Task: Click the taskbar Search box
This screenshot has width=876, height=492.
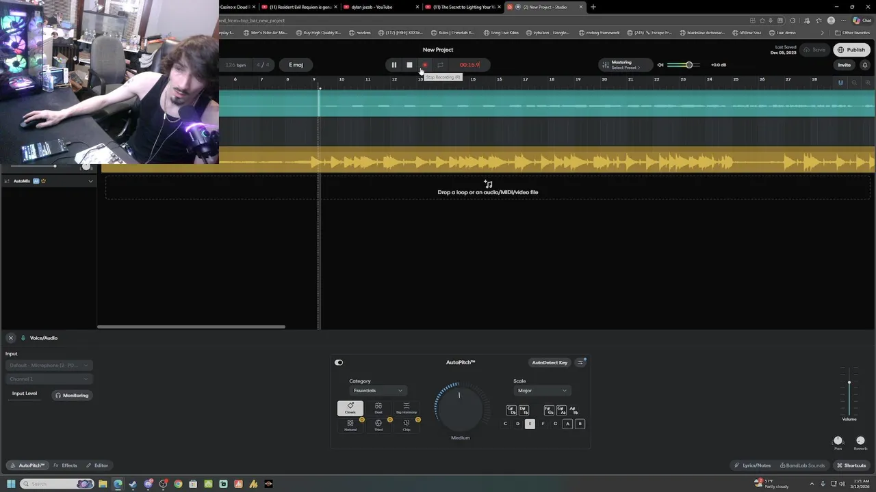Action: point(56,484)
